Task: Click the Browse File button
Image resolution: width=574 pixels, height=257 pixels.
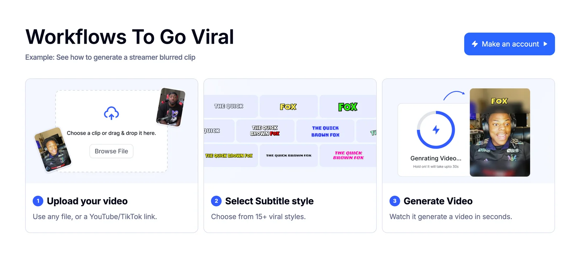Action: 111,151
